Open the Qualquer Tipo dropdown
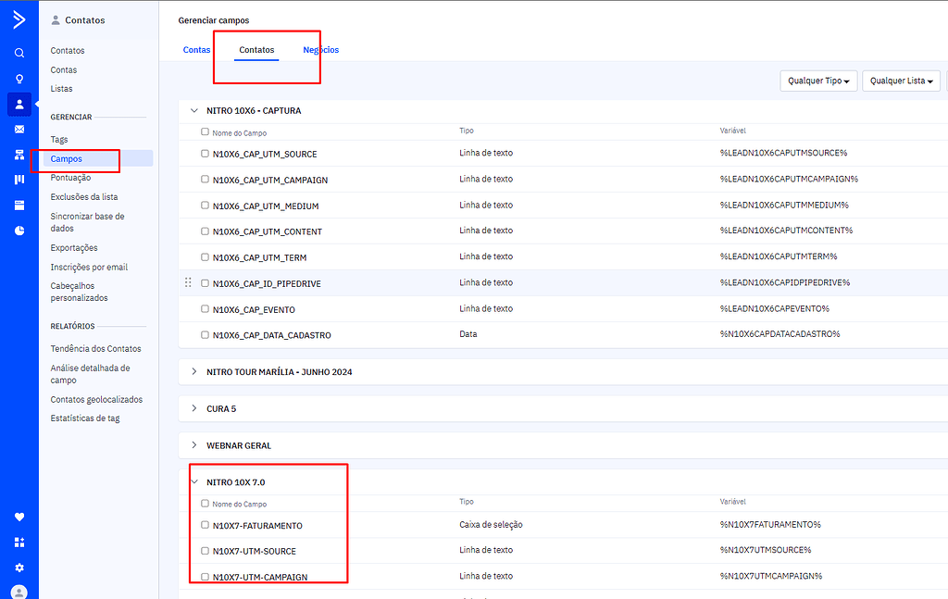948x599 pixels. click(x=818, y=81)
